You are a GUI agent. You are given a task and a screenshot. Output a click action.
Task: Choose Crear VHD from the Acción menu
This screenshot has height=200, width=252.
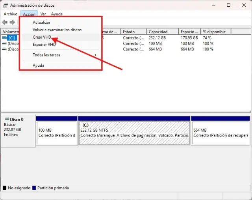(42, 37)
